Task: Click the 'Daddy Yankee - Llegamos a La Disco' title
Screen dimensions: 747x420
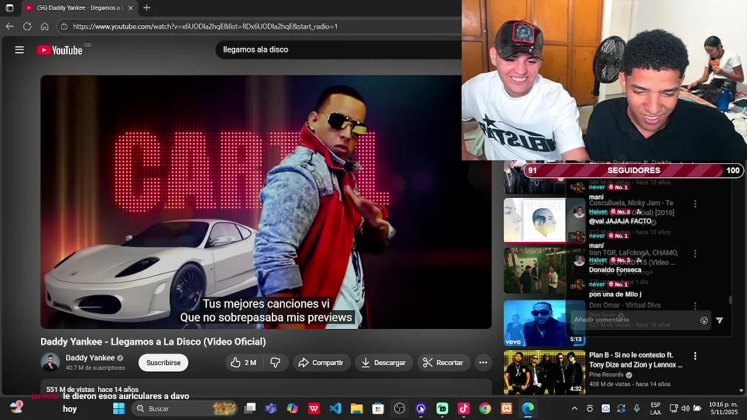Action: coord(153,342)
